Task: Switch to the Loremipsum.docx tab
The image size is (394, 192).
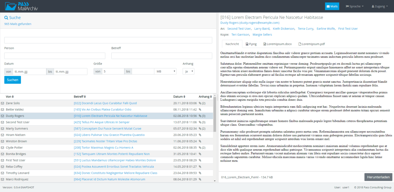Action: click(277, 44)
